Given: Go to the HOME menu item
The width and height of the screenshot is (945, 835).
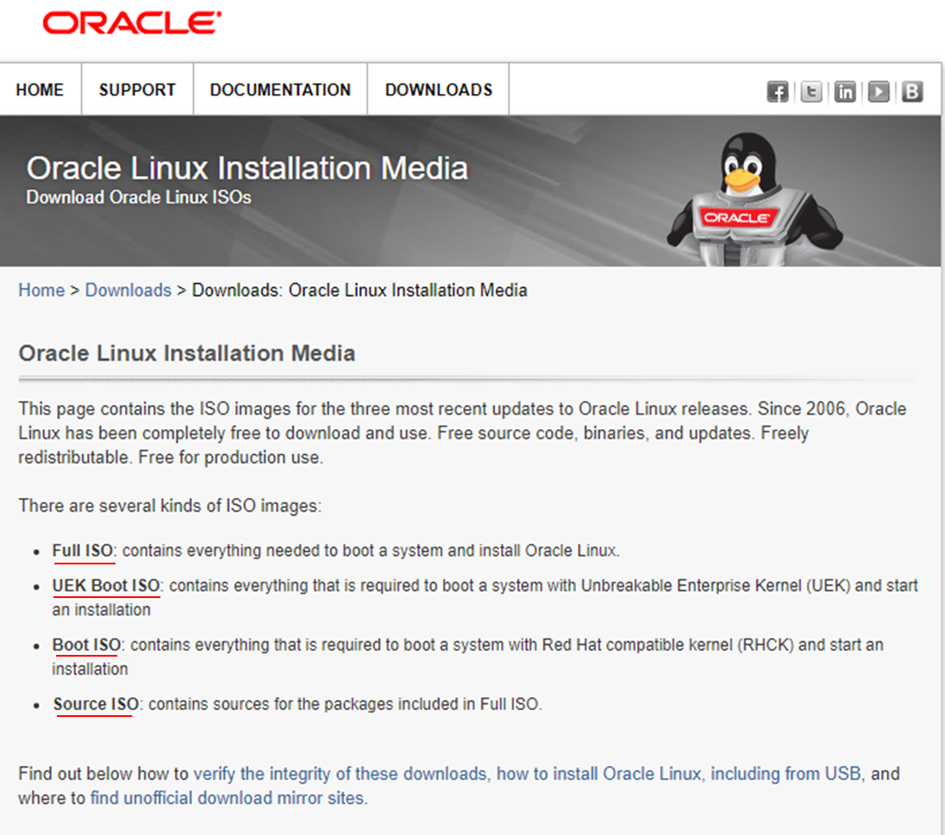Looking at the screenshot, I should coord(40,90).
